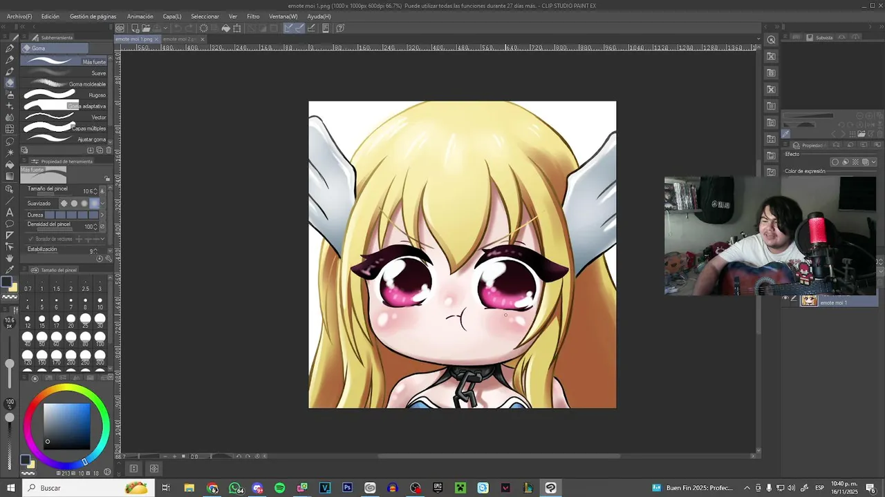Toggle the lock icon in the tool property panel
The height and width of the screenshot is (497, 885).
pos(107,178)
